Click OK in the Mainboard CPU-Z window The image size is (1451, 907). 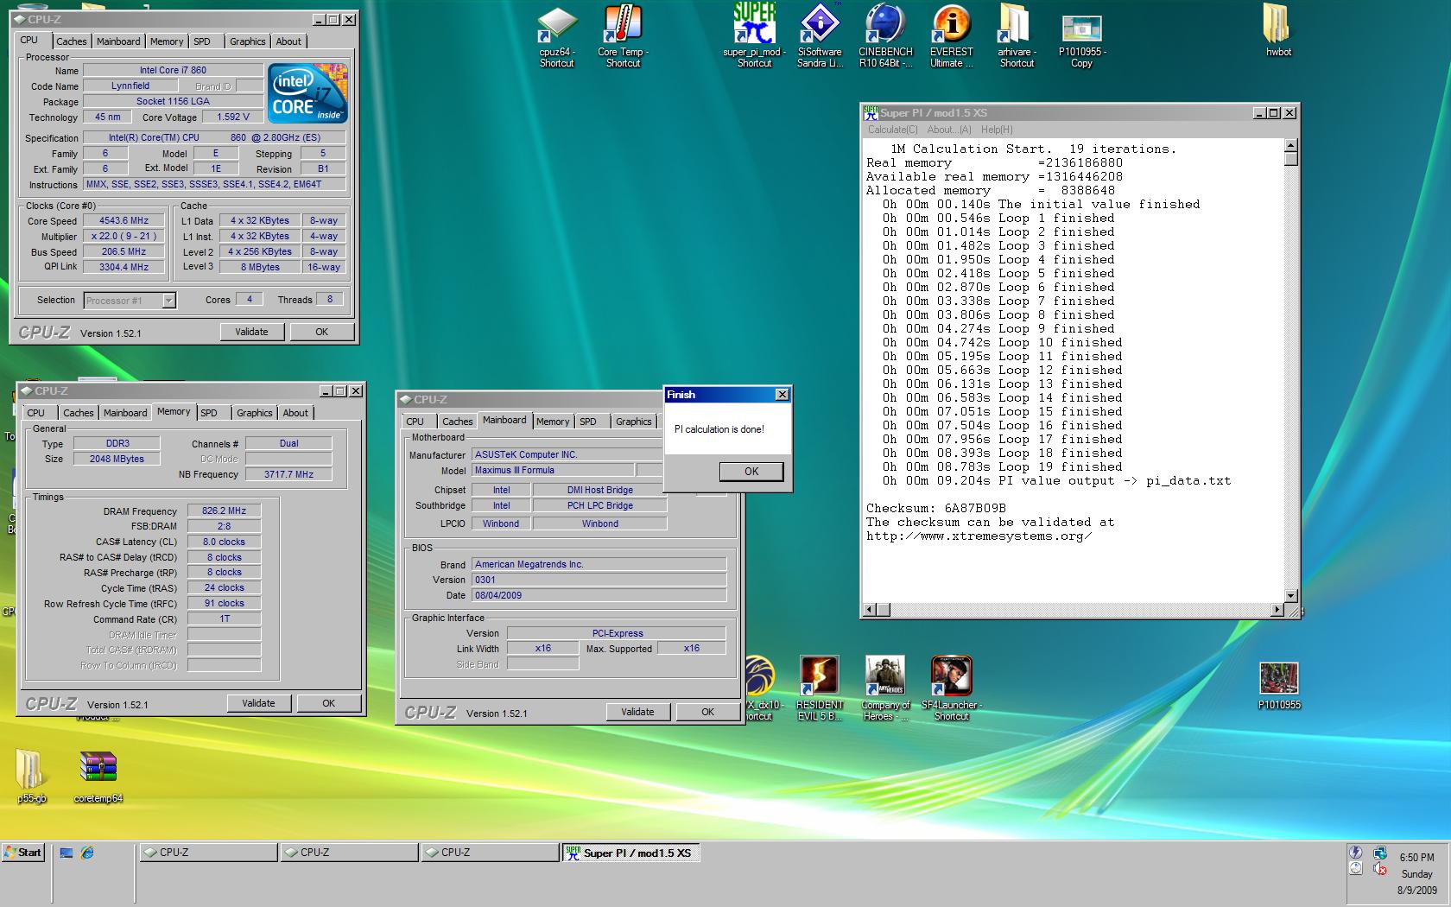(707, 712)
